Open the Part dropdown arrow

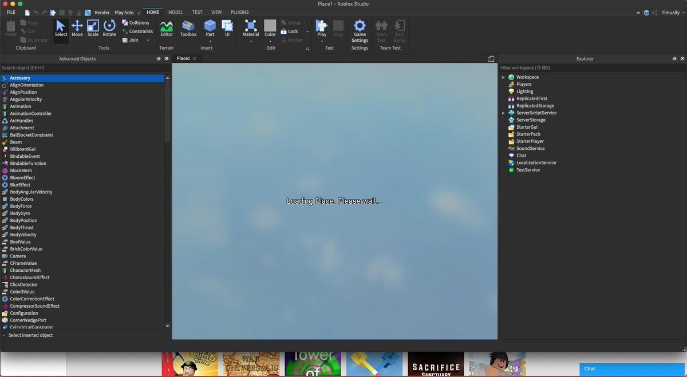pyautogui.click(x=210, y=41)
